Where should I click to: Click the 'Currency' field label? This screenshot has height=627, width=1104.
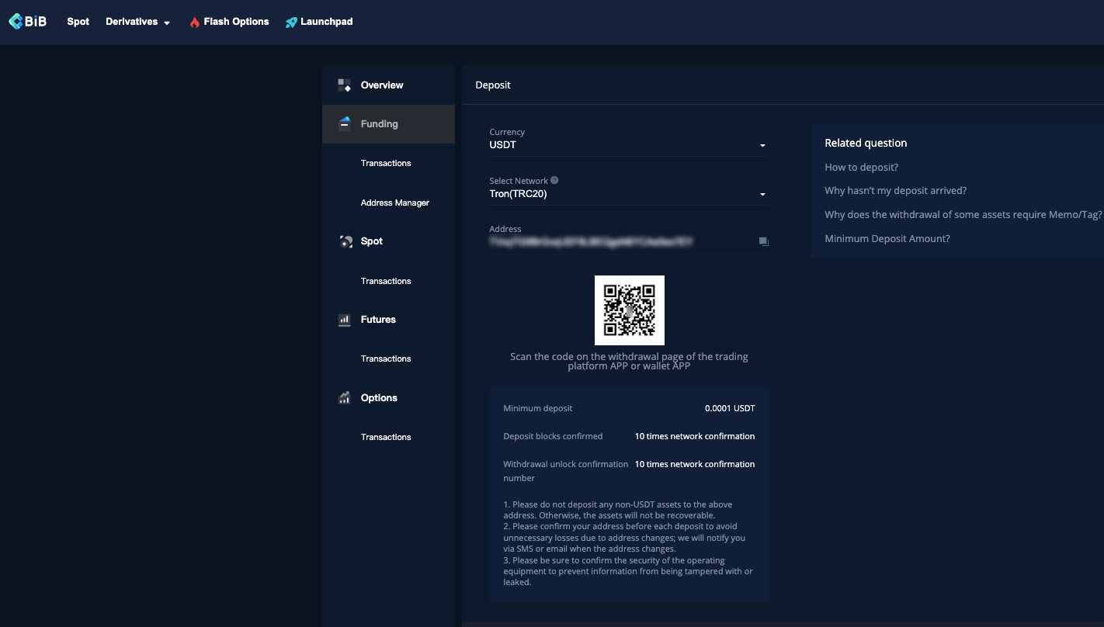[507, 132]
